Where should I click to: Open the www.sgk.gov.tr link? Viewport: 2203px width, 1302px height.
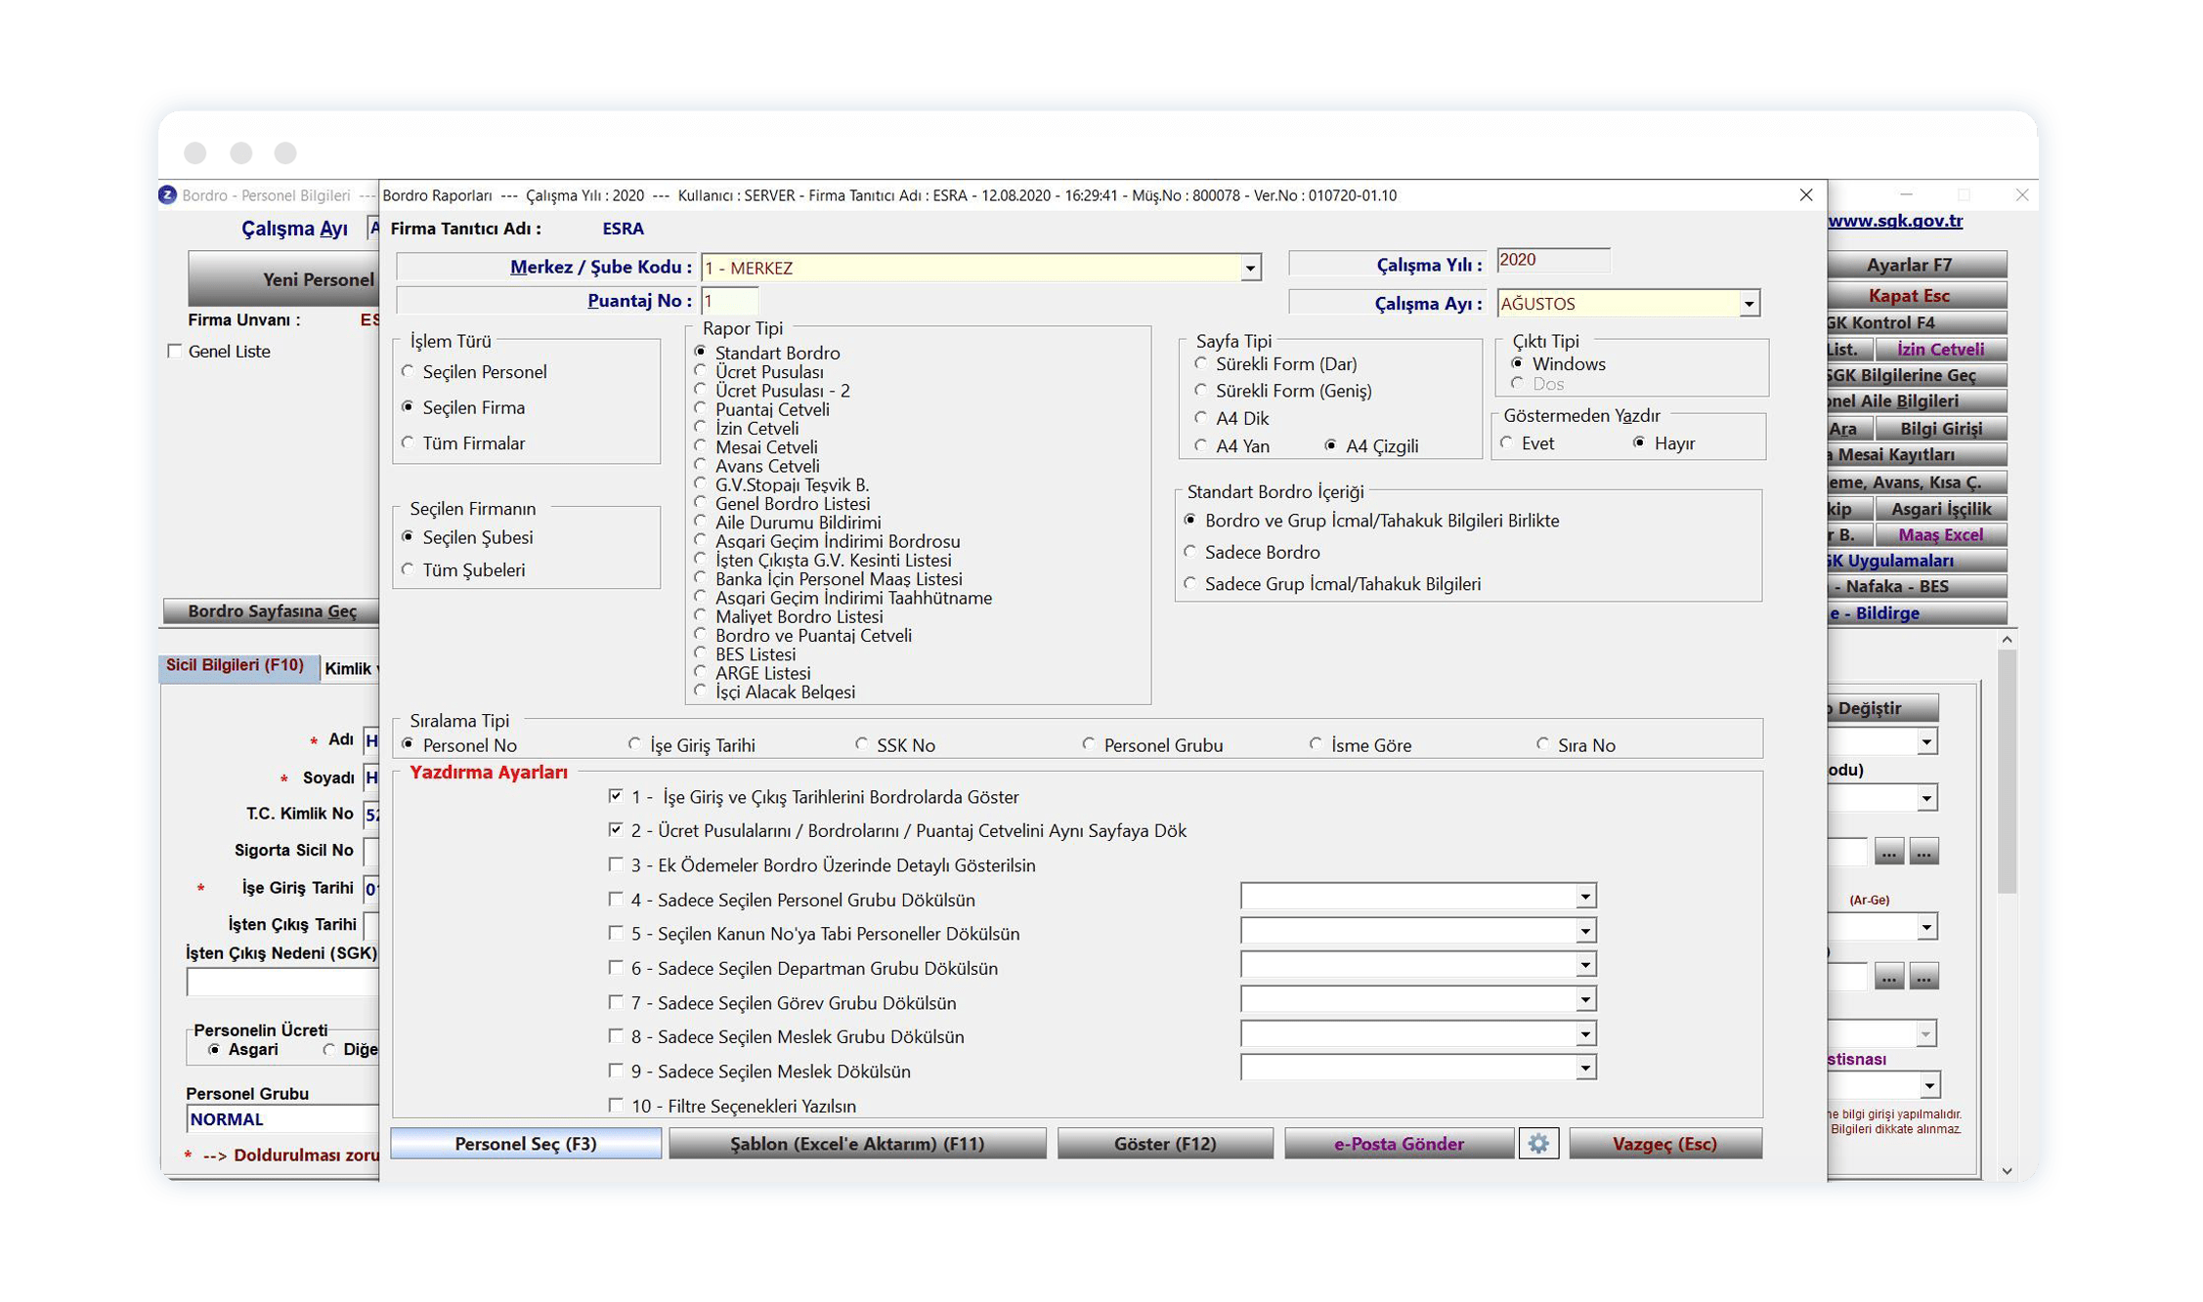point(1894,221)
